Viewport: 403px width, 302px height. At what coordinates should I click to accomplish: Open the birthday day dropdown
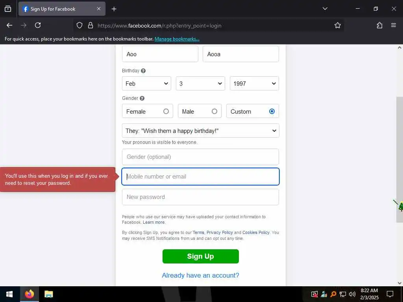(200, 83)
